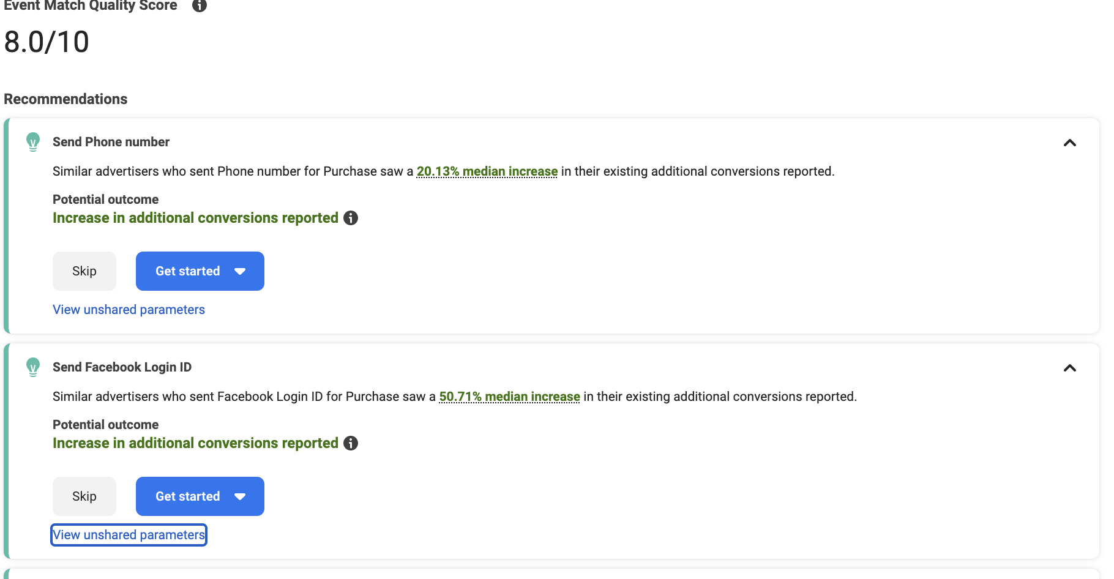Screen dimensions: 1114x579
Task: Click lightbulb icon for Send Phone number
Action: tap(33, 142)
